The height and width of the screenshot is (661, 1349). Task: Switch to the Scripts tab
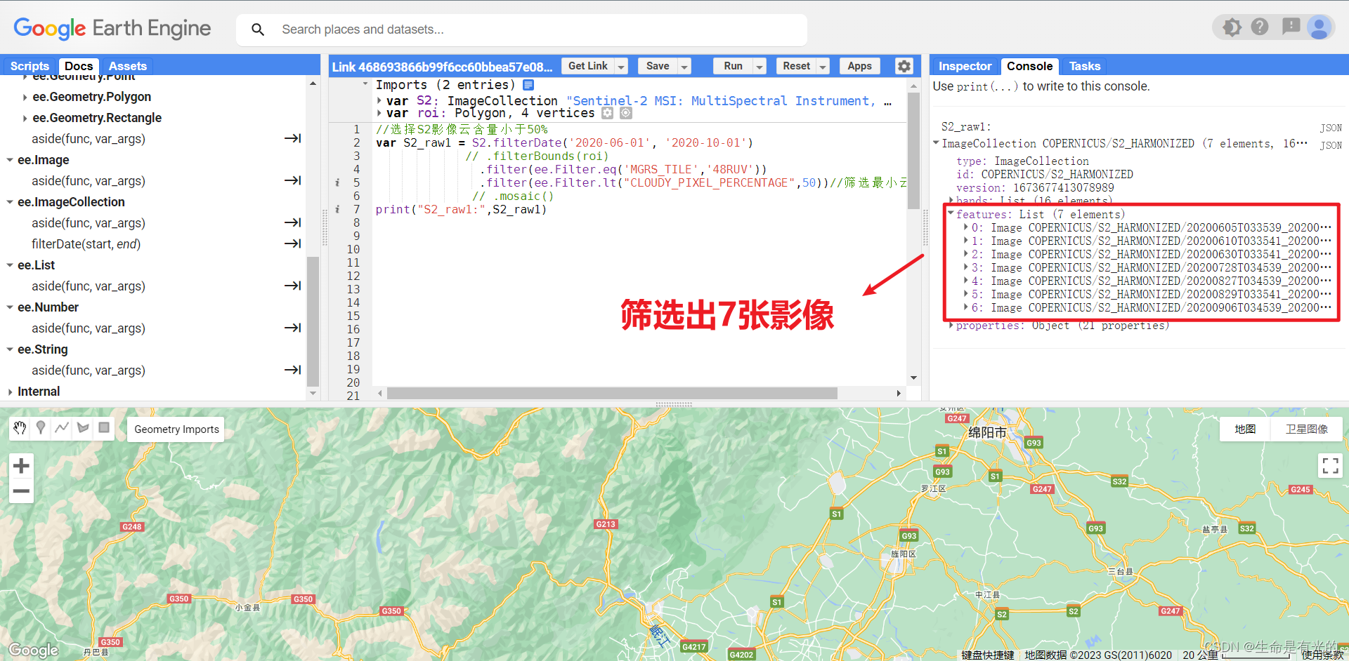click(x=30, y=66)
